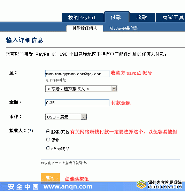
Task: Click the (?) help link beside 接收人
Action: 30,131
